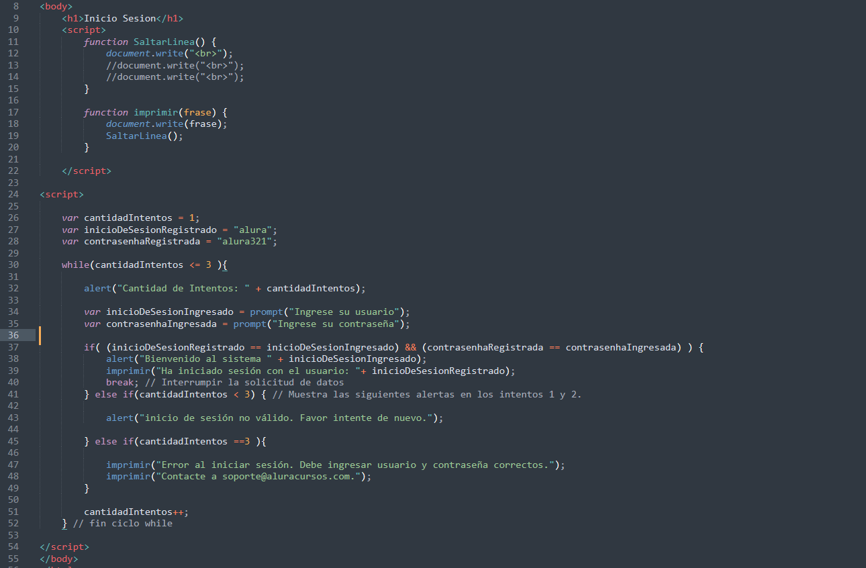Screen dimensions: 866x568
Task: Click 'var inicioDeSesionIngresado' on line 34
Action: [x=158, y=312]
